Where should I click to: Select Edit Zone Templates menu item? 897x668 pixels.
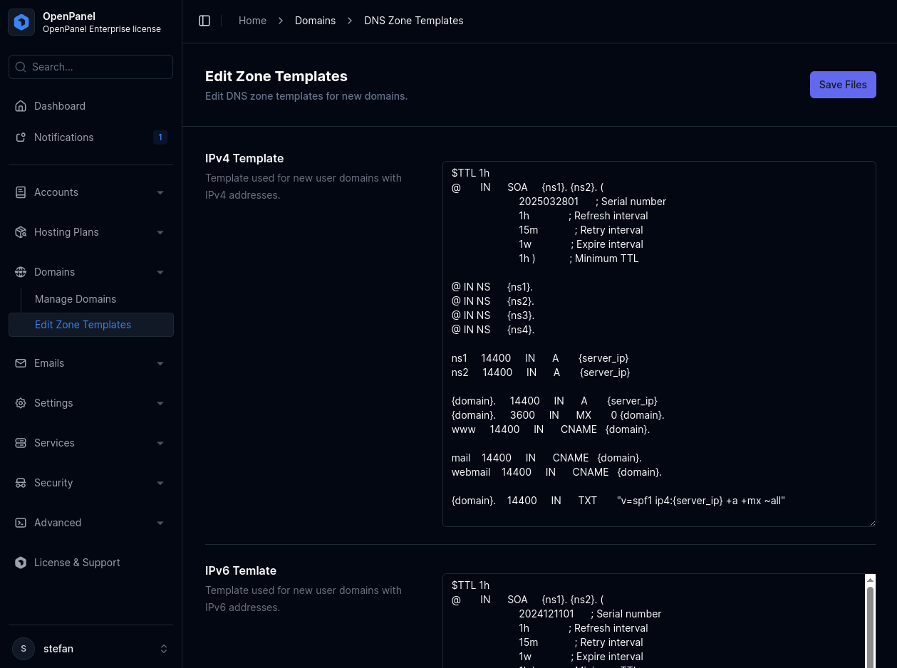(x=83, y=325)
